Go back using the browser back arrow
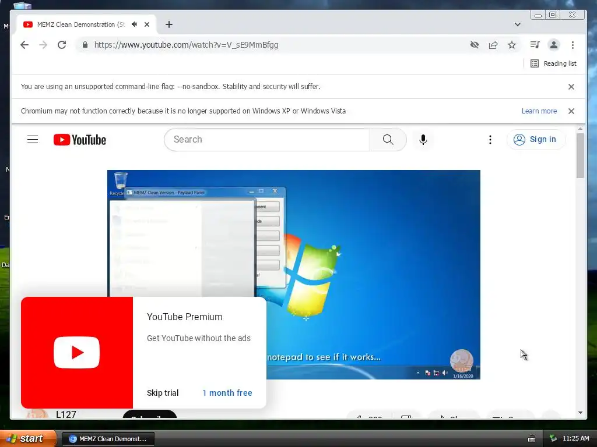Screen dimensions: 597x447 click(24, 45)
